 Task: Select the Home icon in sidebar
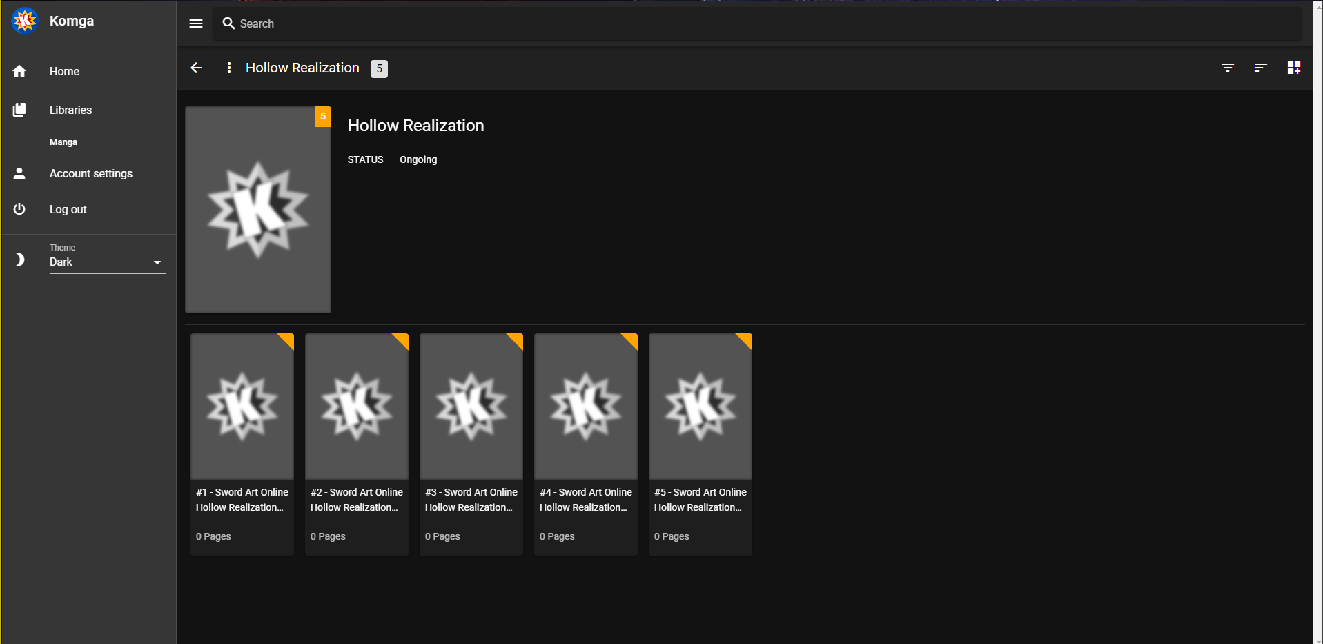(x=19, y=71)
